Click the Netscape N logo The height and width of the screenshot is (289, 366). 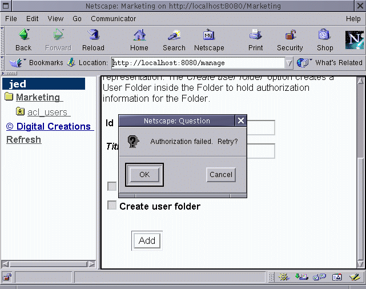pyautogui.click(x=355, y=40)
